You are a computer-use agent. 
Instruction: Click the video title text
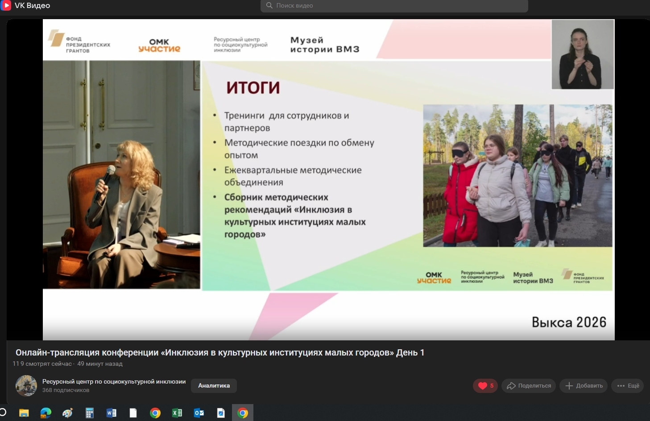(x=220, y=352)
